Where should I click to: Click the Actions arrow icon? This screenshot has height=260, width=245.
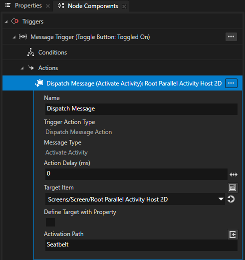point(31,67)
